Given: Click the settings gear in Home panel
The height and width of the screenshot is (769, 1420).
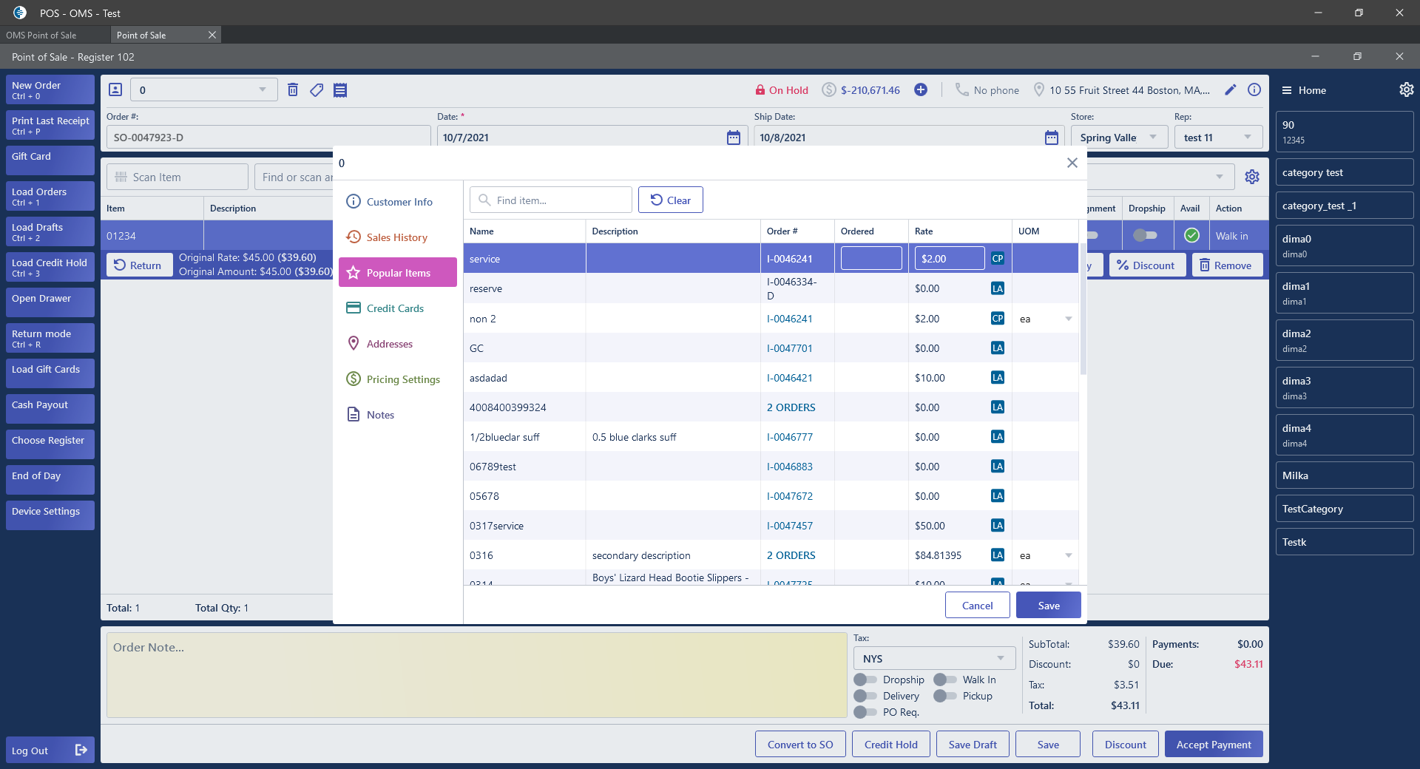Looking at the screenshot, I should tap(1406, 90).
